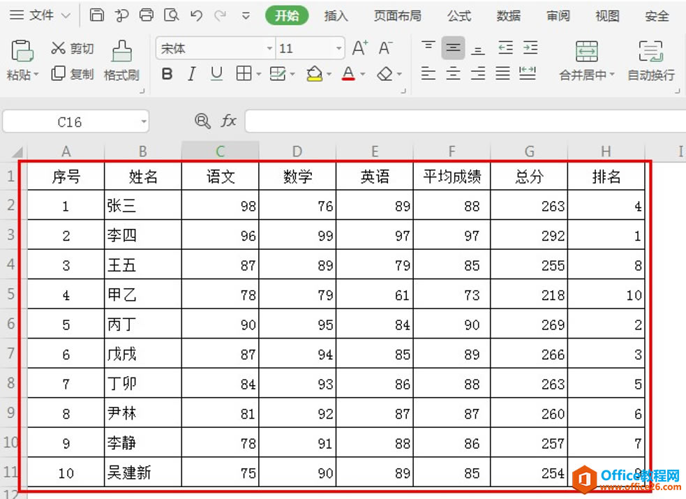Click the Paste clipboard icon
686x499 pixels.
(x=22, y=50)
